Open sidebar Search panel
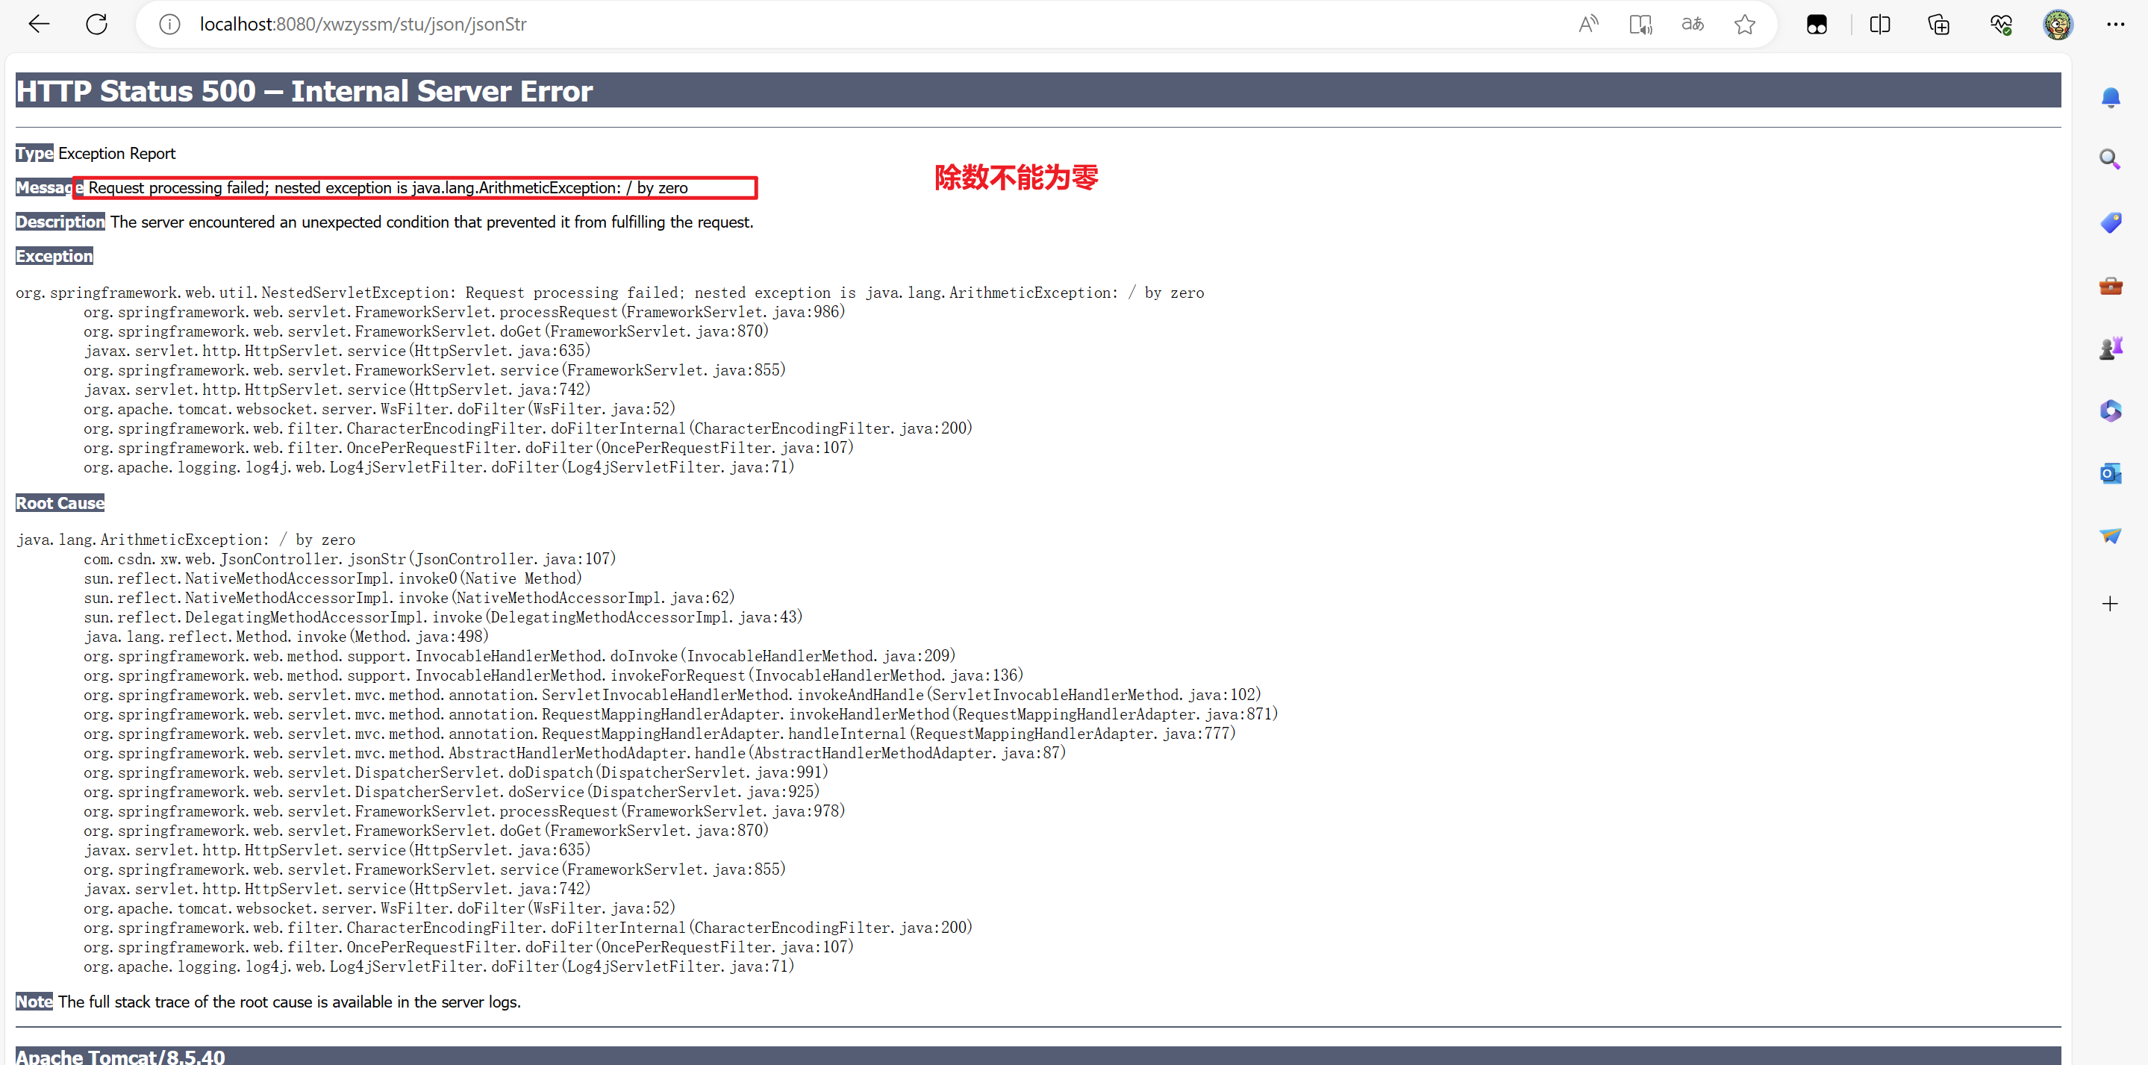The width and height of the screenshot is (2148, 1065). point(2110,158)
